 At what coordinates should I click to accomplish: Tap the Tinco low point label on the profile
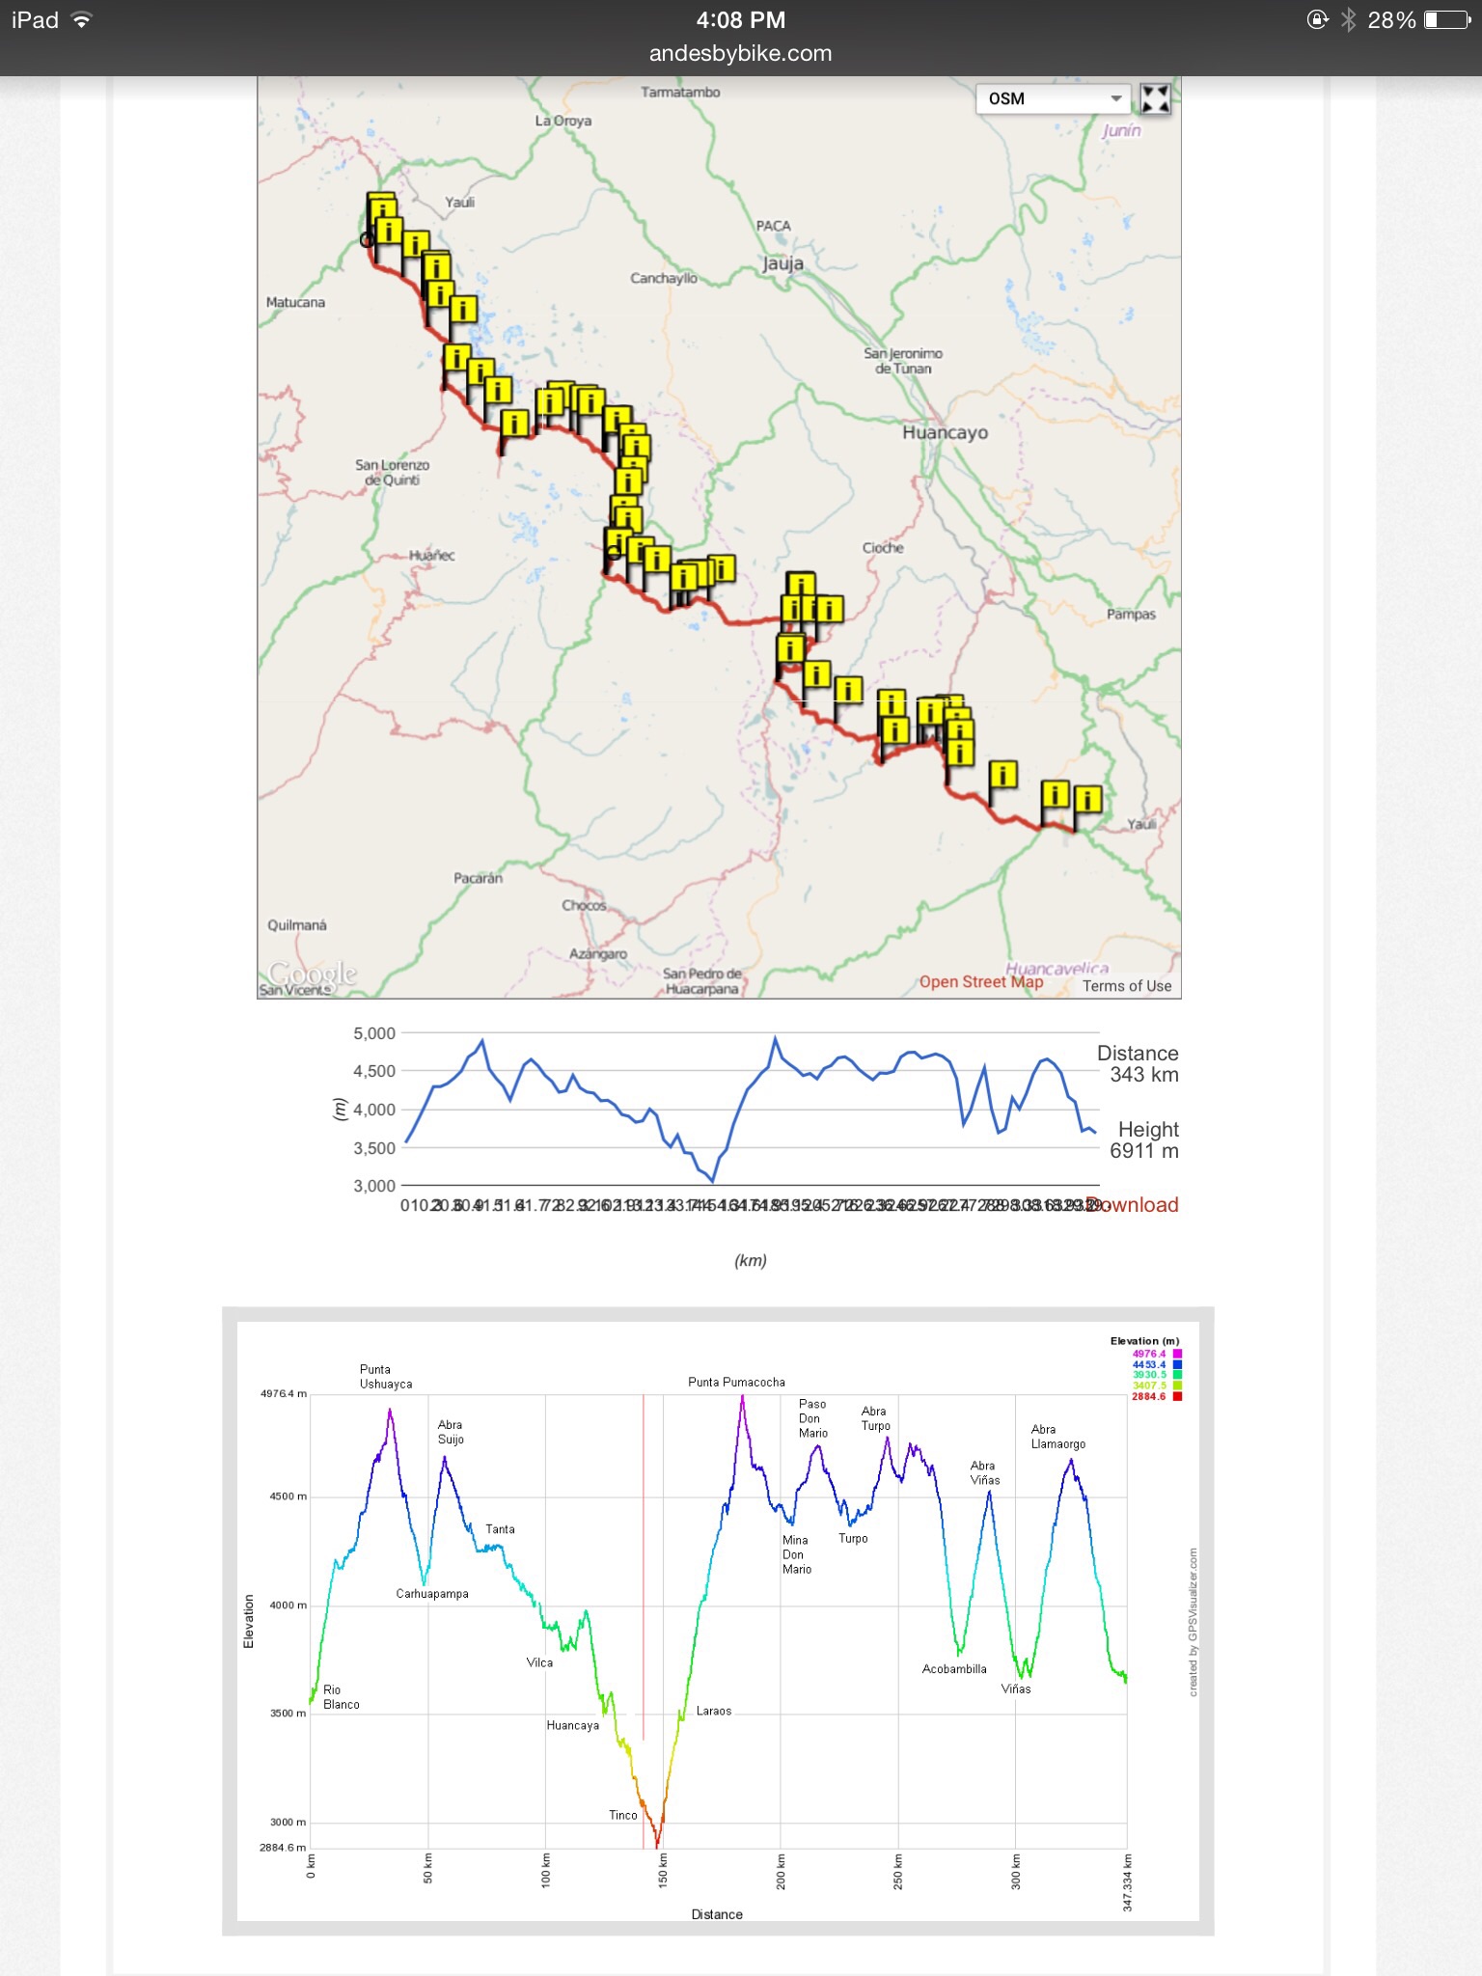coord(622,1815)
